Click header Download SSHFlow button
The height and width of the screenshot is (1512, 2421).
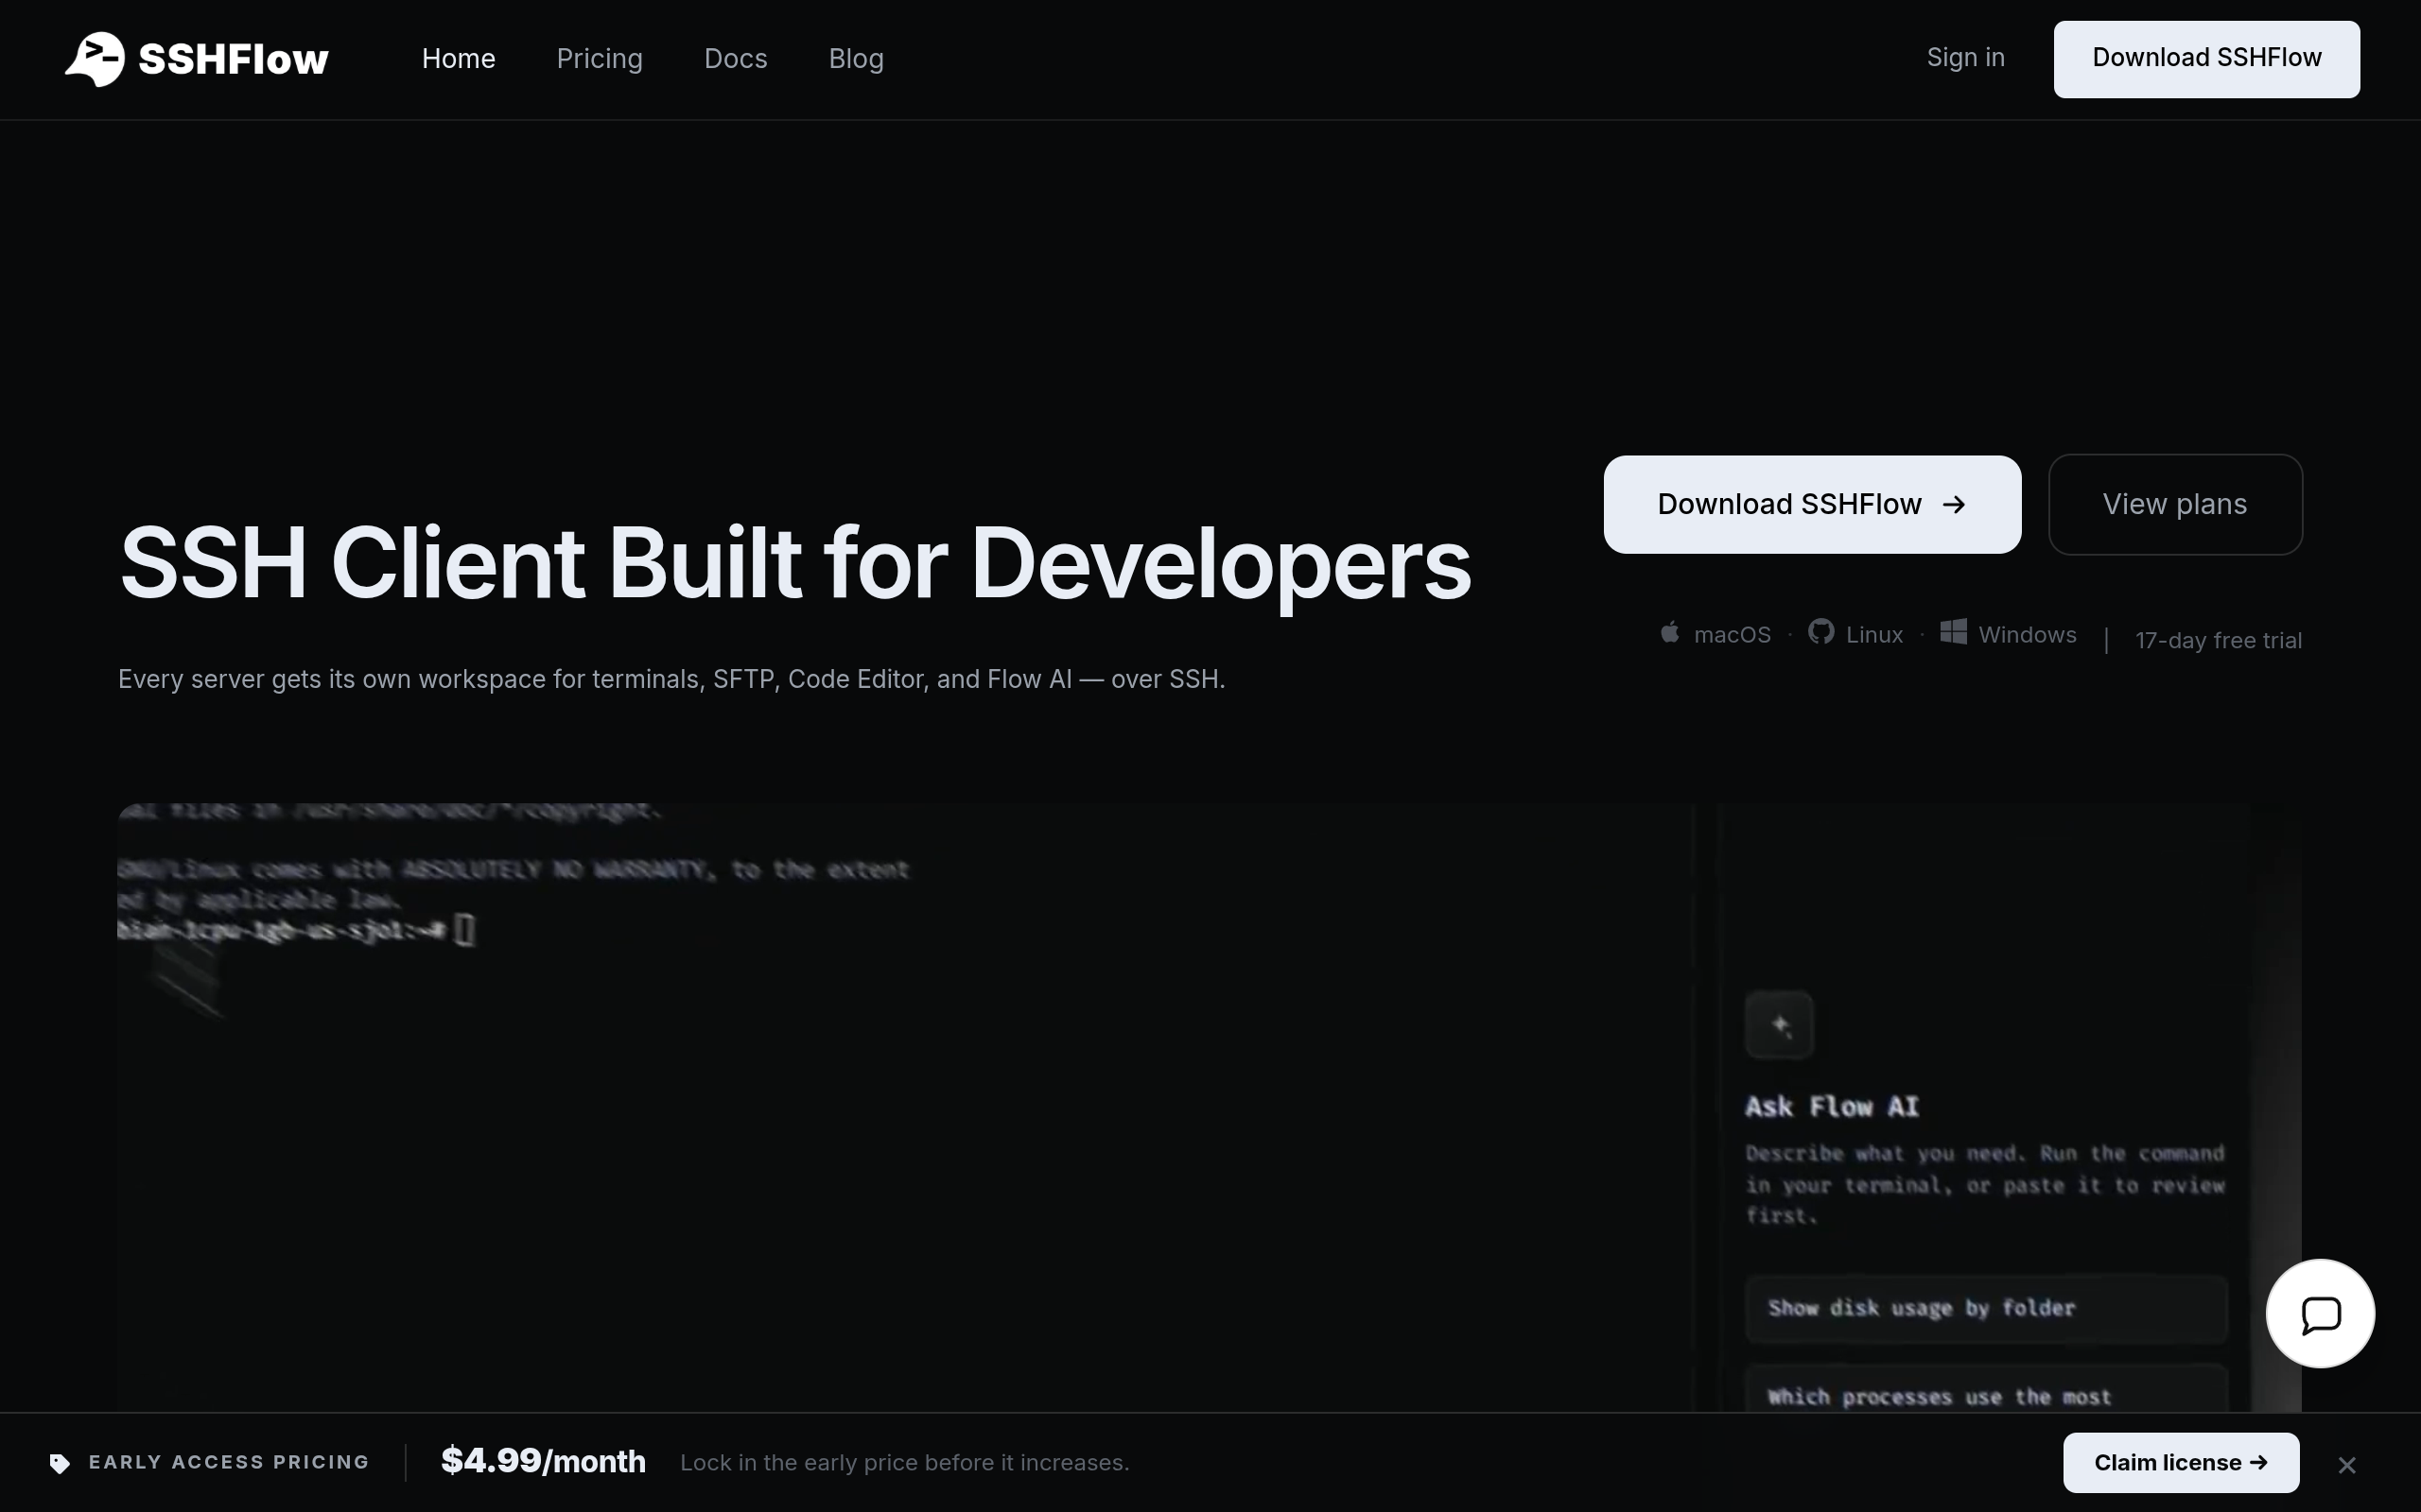click(2207, 59)
